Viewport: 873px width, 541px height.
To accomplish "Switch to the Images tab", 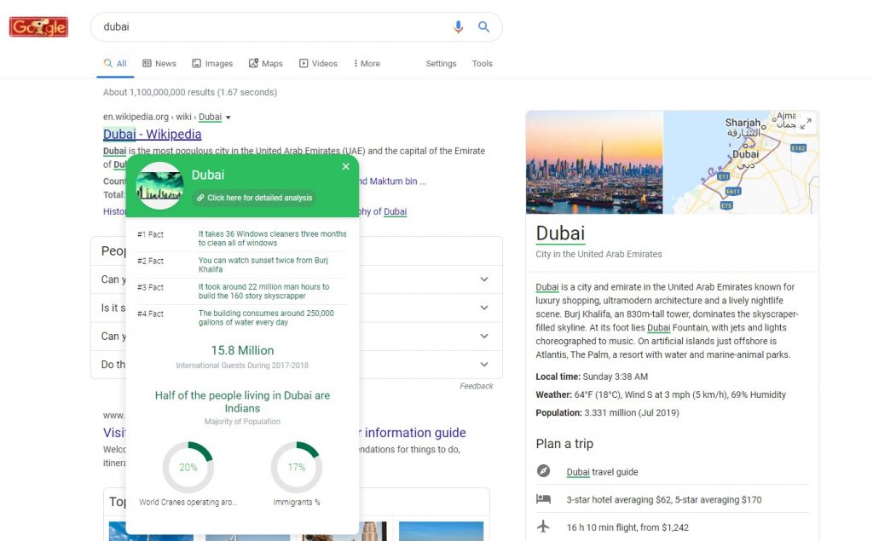I will (212, 63).
